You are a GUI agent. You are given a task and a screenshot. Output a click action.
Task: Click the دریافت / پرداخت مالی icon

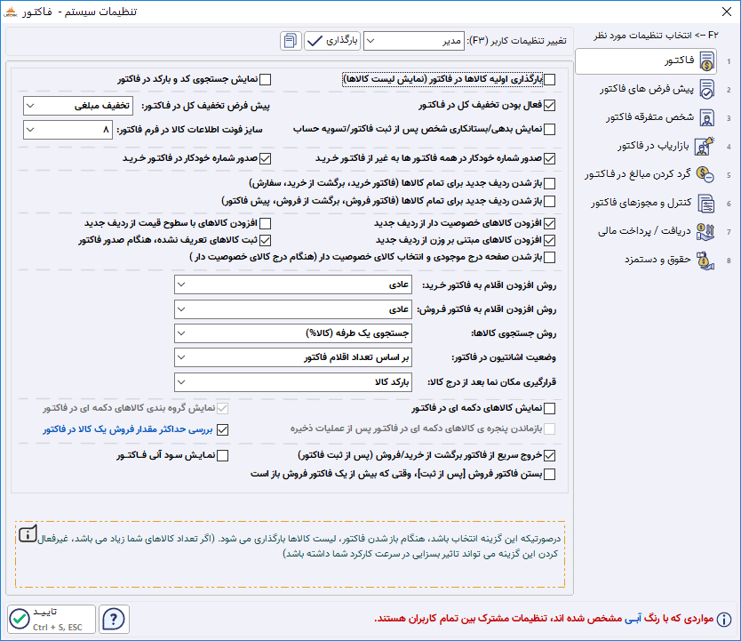point(705,232)
